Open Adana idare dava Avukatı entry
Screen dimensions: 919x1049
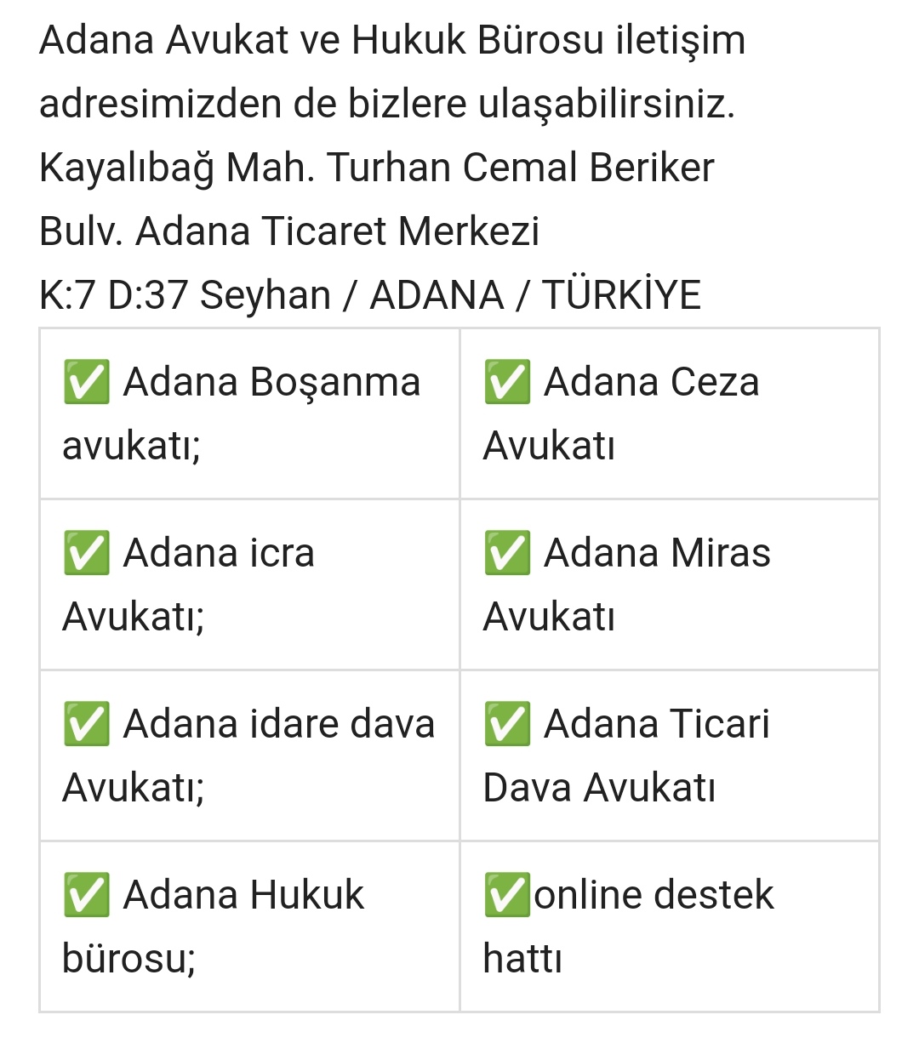pos(248,755)
